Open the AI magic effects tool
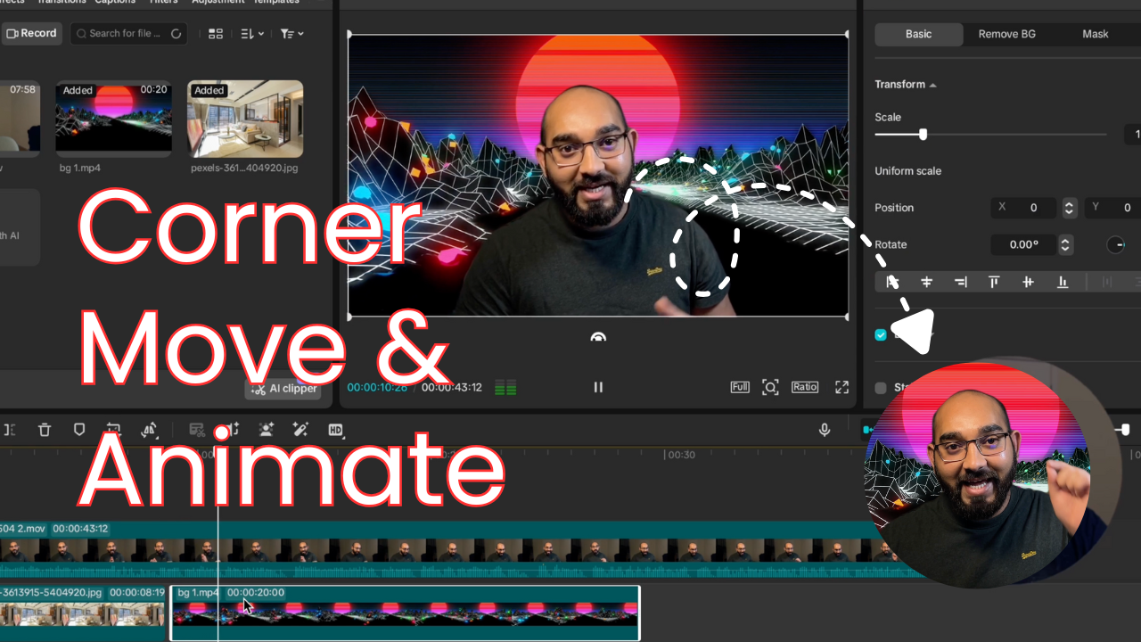 [300, 430]
